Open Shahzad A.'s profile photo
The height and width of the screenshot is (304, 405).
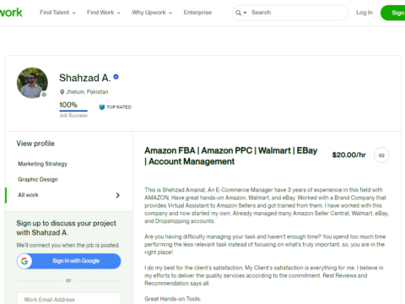click(x=32, y=83)
